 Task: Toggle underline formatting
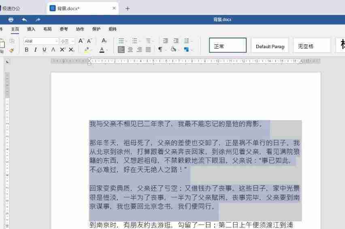(x=45, y=50)
